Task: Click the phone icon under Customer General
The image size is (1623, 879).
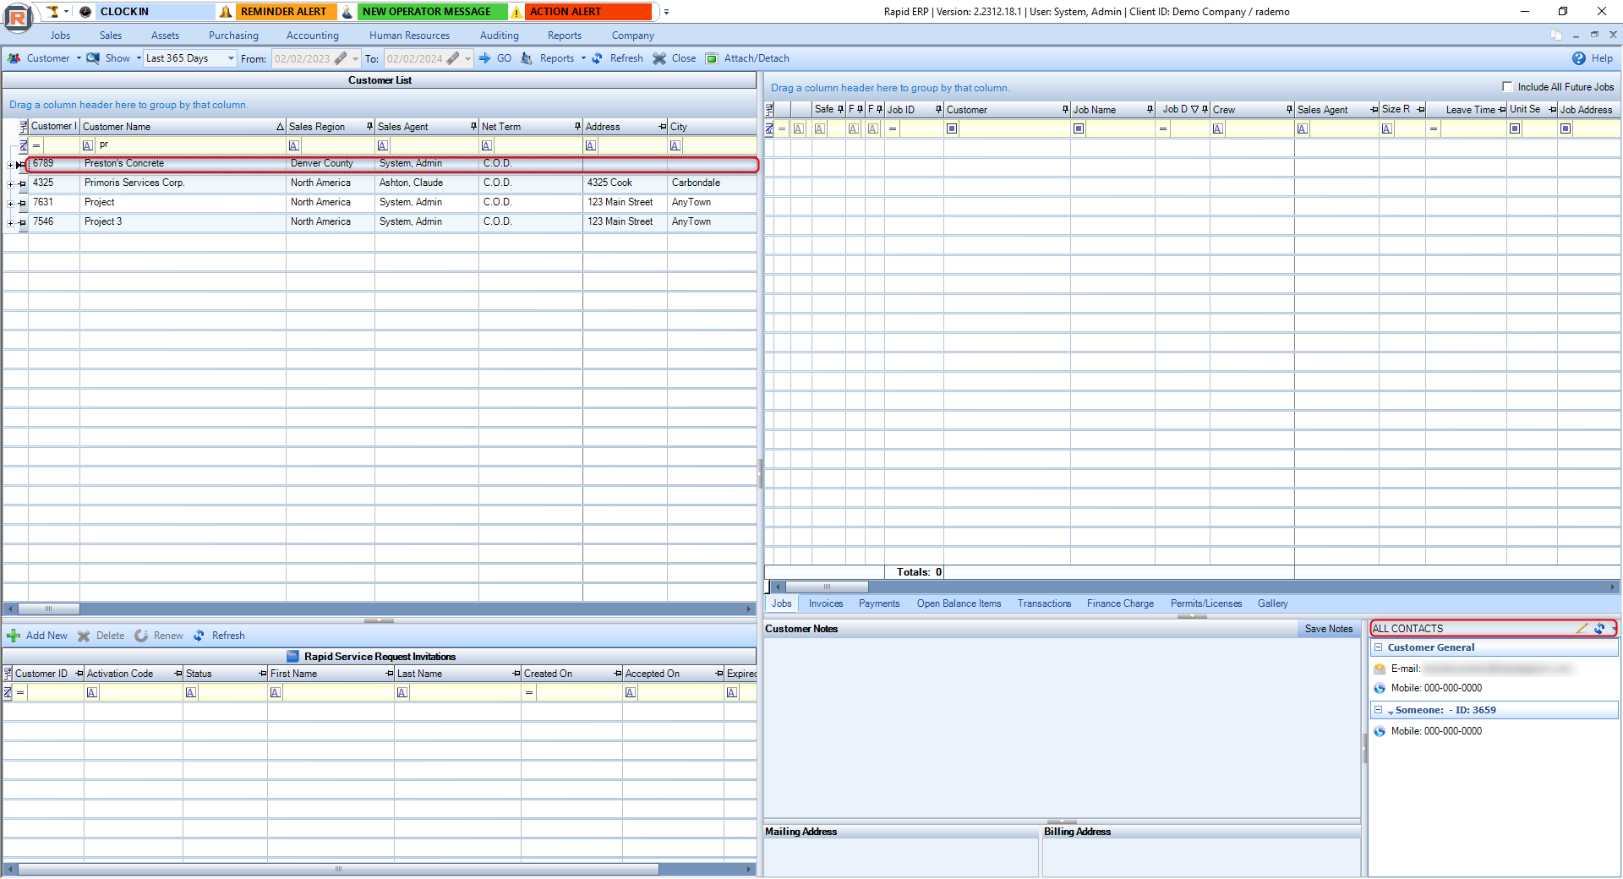Action: [1380, 688]
